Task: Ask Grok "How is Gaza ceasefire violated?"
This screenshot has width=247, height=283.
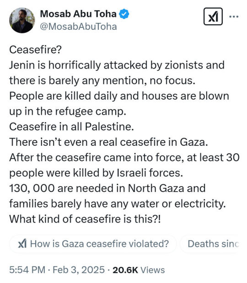Action: click(93, 244)
